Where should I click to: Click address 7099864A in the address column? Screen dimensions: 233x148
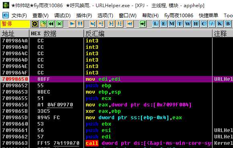tap(15, 41)
